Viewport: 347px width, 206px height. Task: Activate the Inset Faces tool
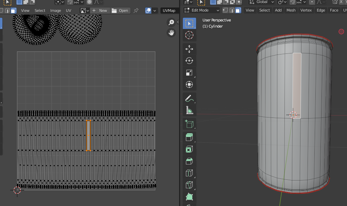tap(189, 149)
